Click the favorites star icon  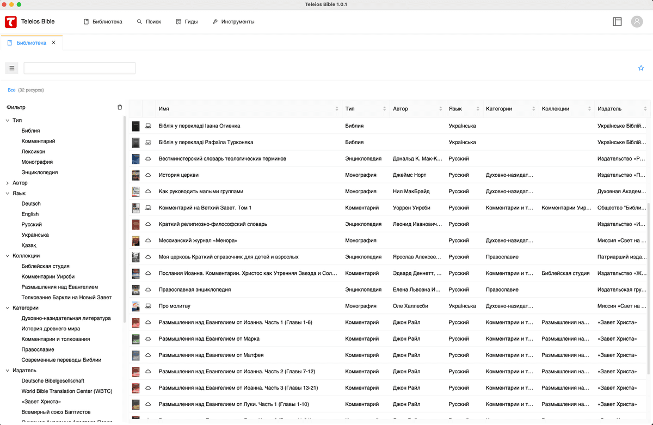tap(641, 68)
